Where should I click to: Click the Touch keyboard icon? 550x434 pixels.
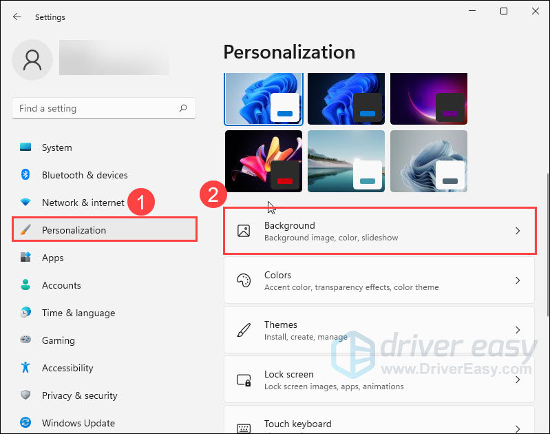coord(244,428)
